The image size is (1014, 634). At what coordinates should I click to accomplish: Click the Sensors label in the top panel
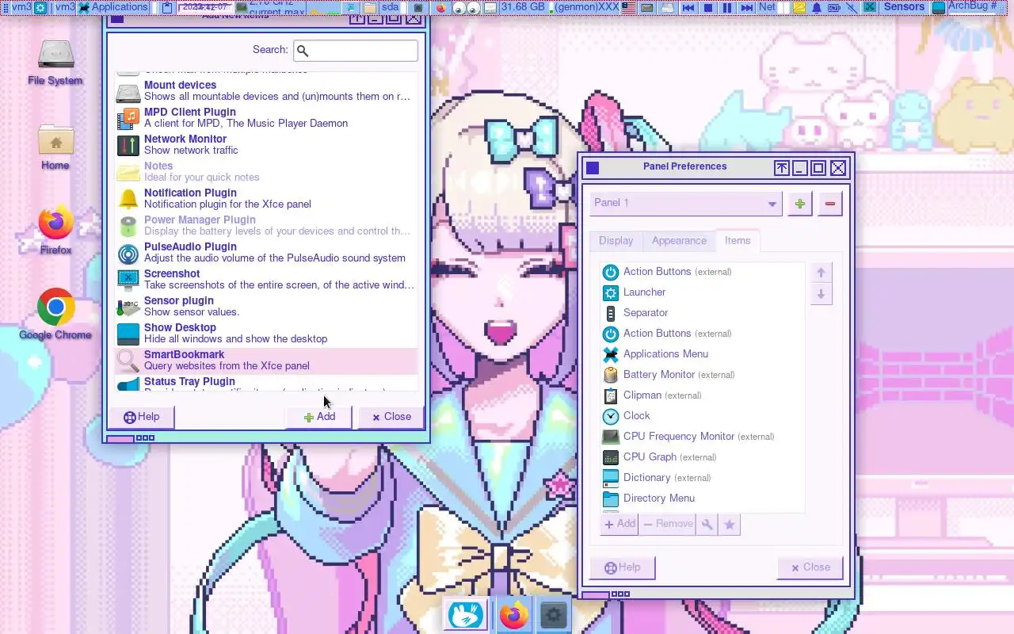tap(904, 6)
